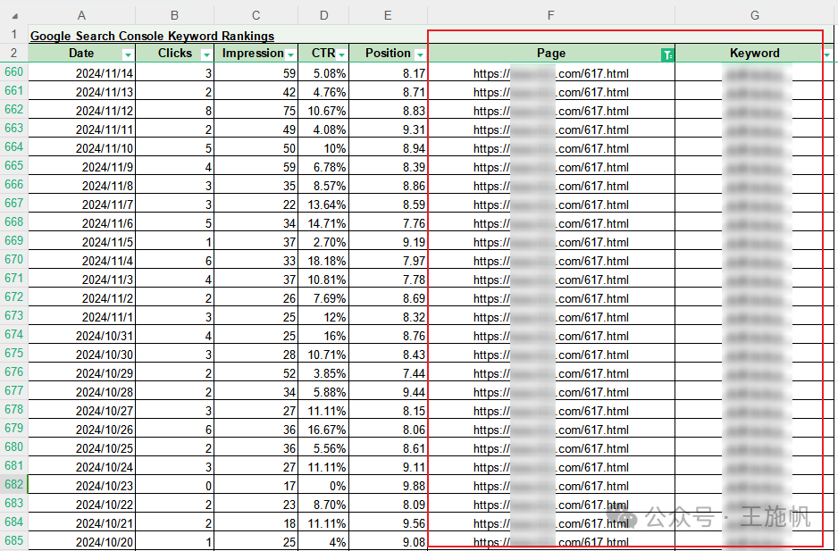Select row header 660
The height and width of the screenshot is (551, 838).
(14, 72)
